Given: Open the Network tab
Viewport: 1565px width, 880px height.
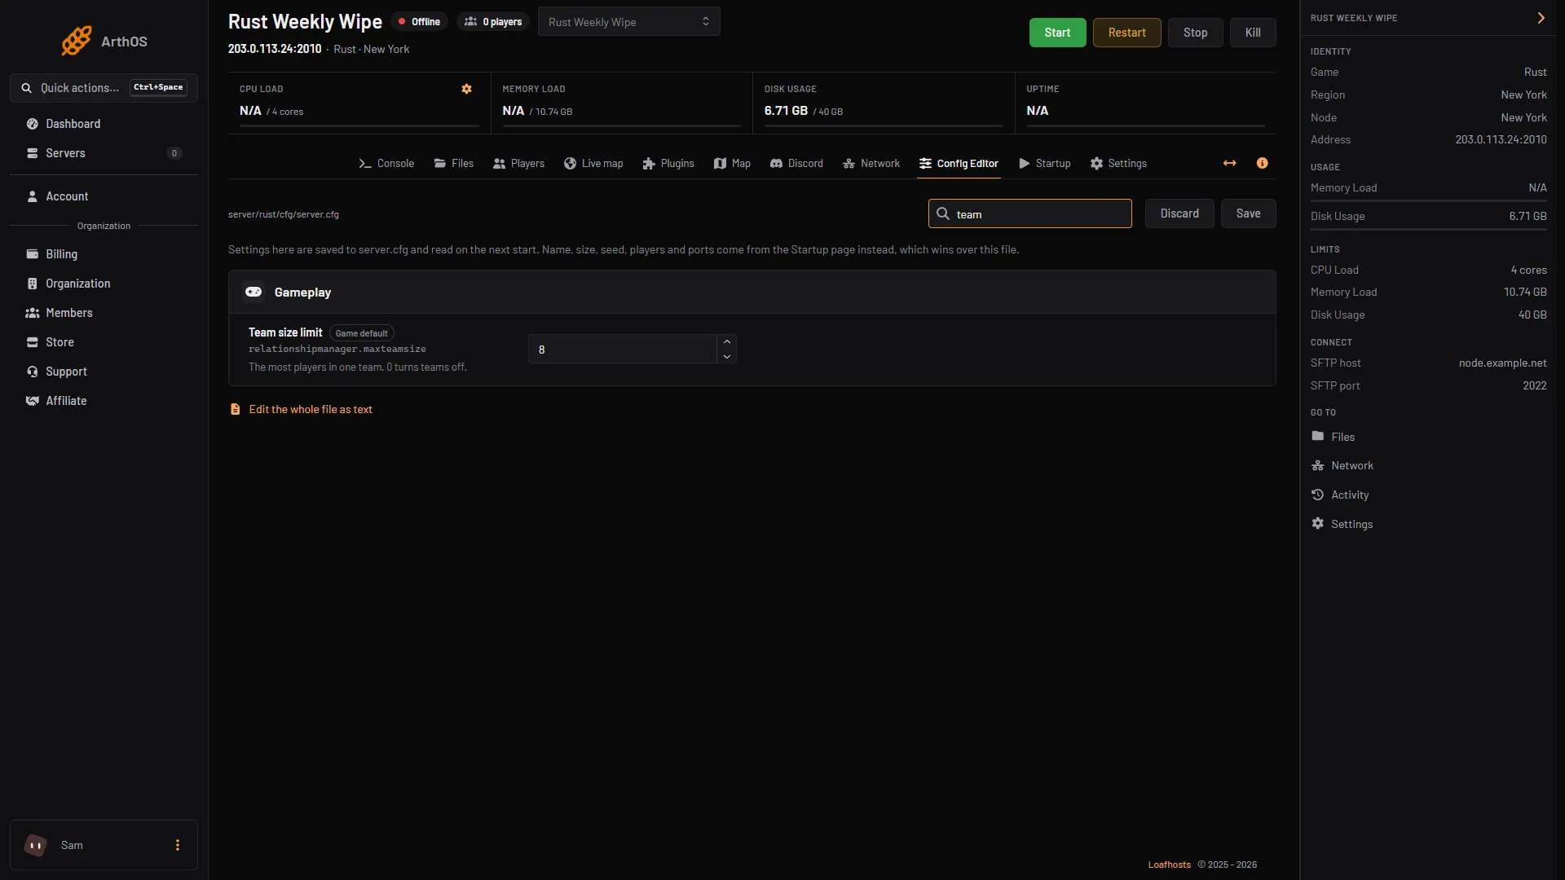Looking at the screenshot, I should click(871, 163).
